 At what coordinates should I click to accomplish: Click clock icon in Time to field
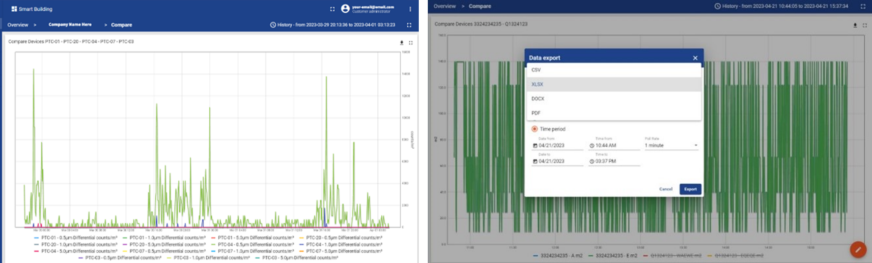[592, 161]
